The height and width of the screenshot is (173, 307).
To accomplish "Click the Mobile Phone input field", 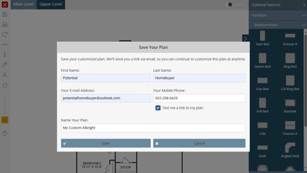I will 199,98.
